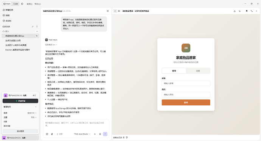This screenshot has height=141, width=261.
Task: Open the 打开应用 link in the reply
Action: pos(49,59)
